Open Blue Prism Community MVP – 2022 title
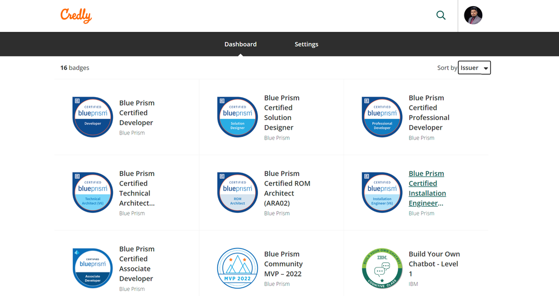This screenshot has height=296, width=559. click(284, 264)
